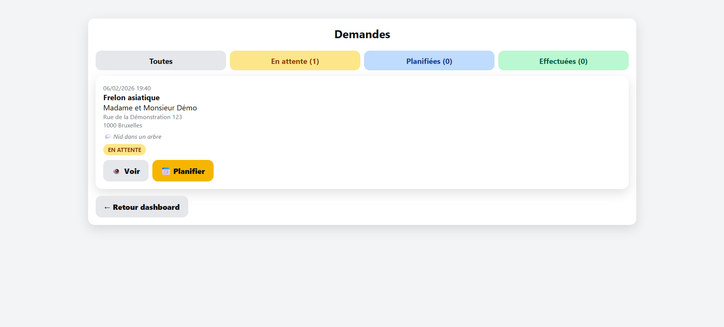Screen dimensions: 724x327
Task: Filter by En attente (1) tab
Action: pos(295,61)
